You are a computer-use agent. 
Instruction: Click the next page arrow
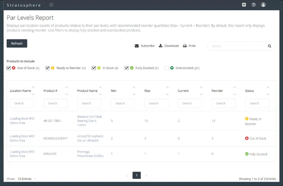pos(146,175)
